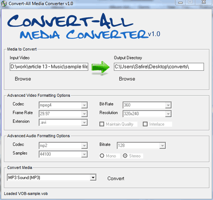Viewport: 213px width, 200px height.
Task: Select the Stereo radio button
Action: (125, 156)
